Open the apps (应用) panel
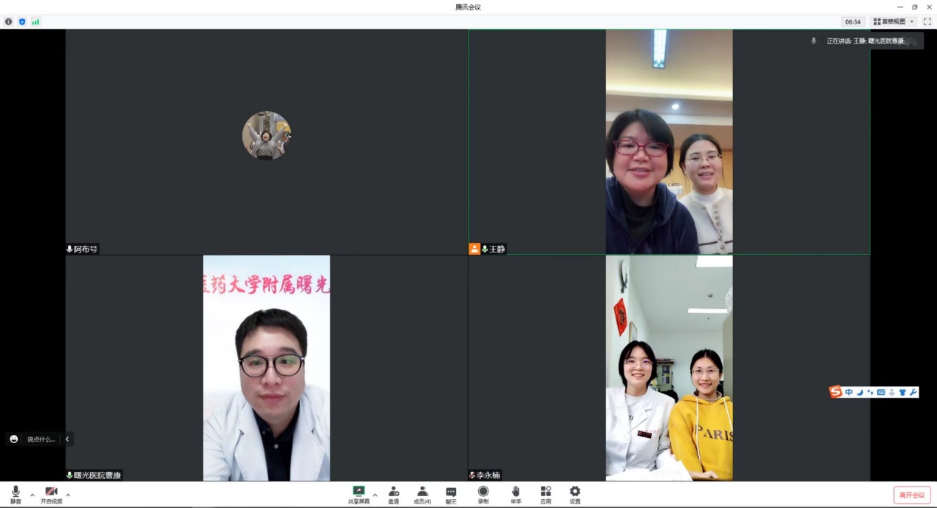937x508 pixels. [x=545, y=494]
